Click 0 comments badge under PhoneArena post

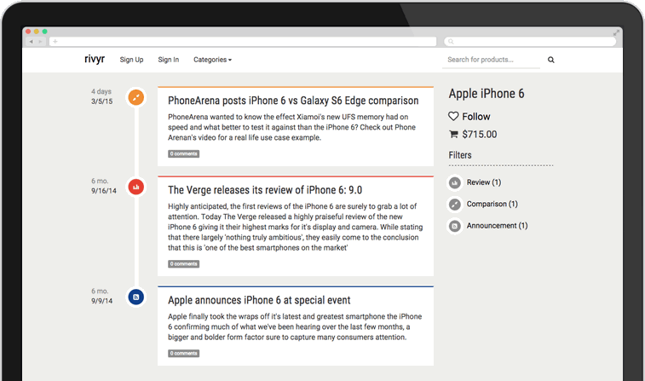point(183,153)
